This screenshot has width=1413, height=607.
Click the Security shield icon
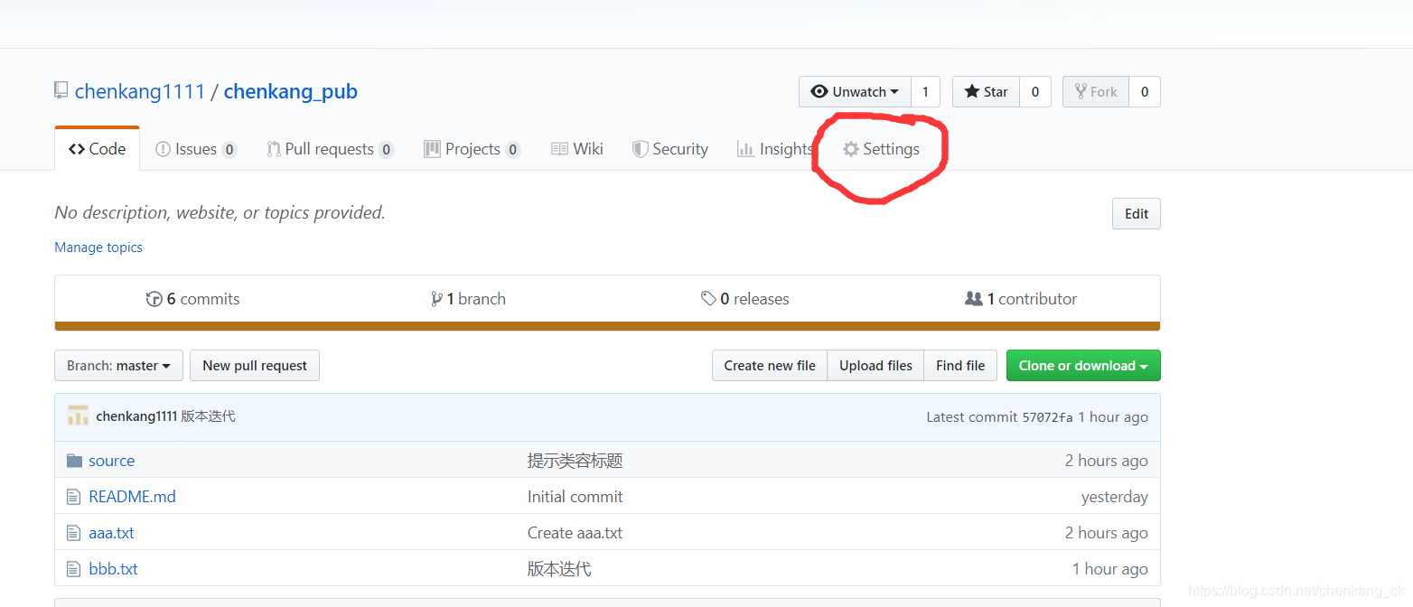(x=640, y=149)
